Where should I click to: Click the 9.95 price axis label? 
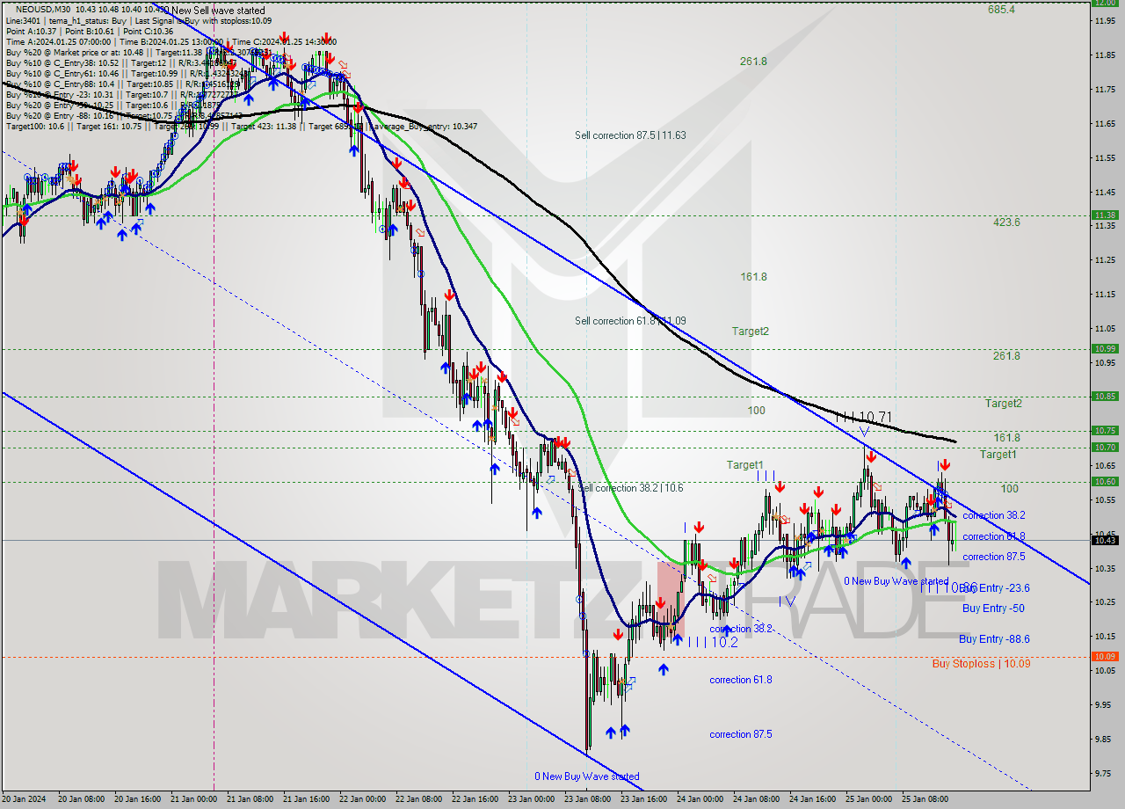coord(1105,704)
